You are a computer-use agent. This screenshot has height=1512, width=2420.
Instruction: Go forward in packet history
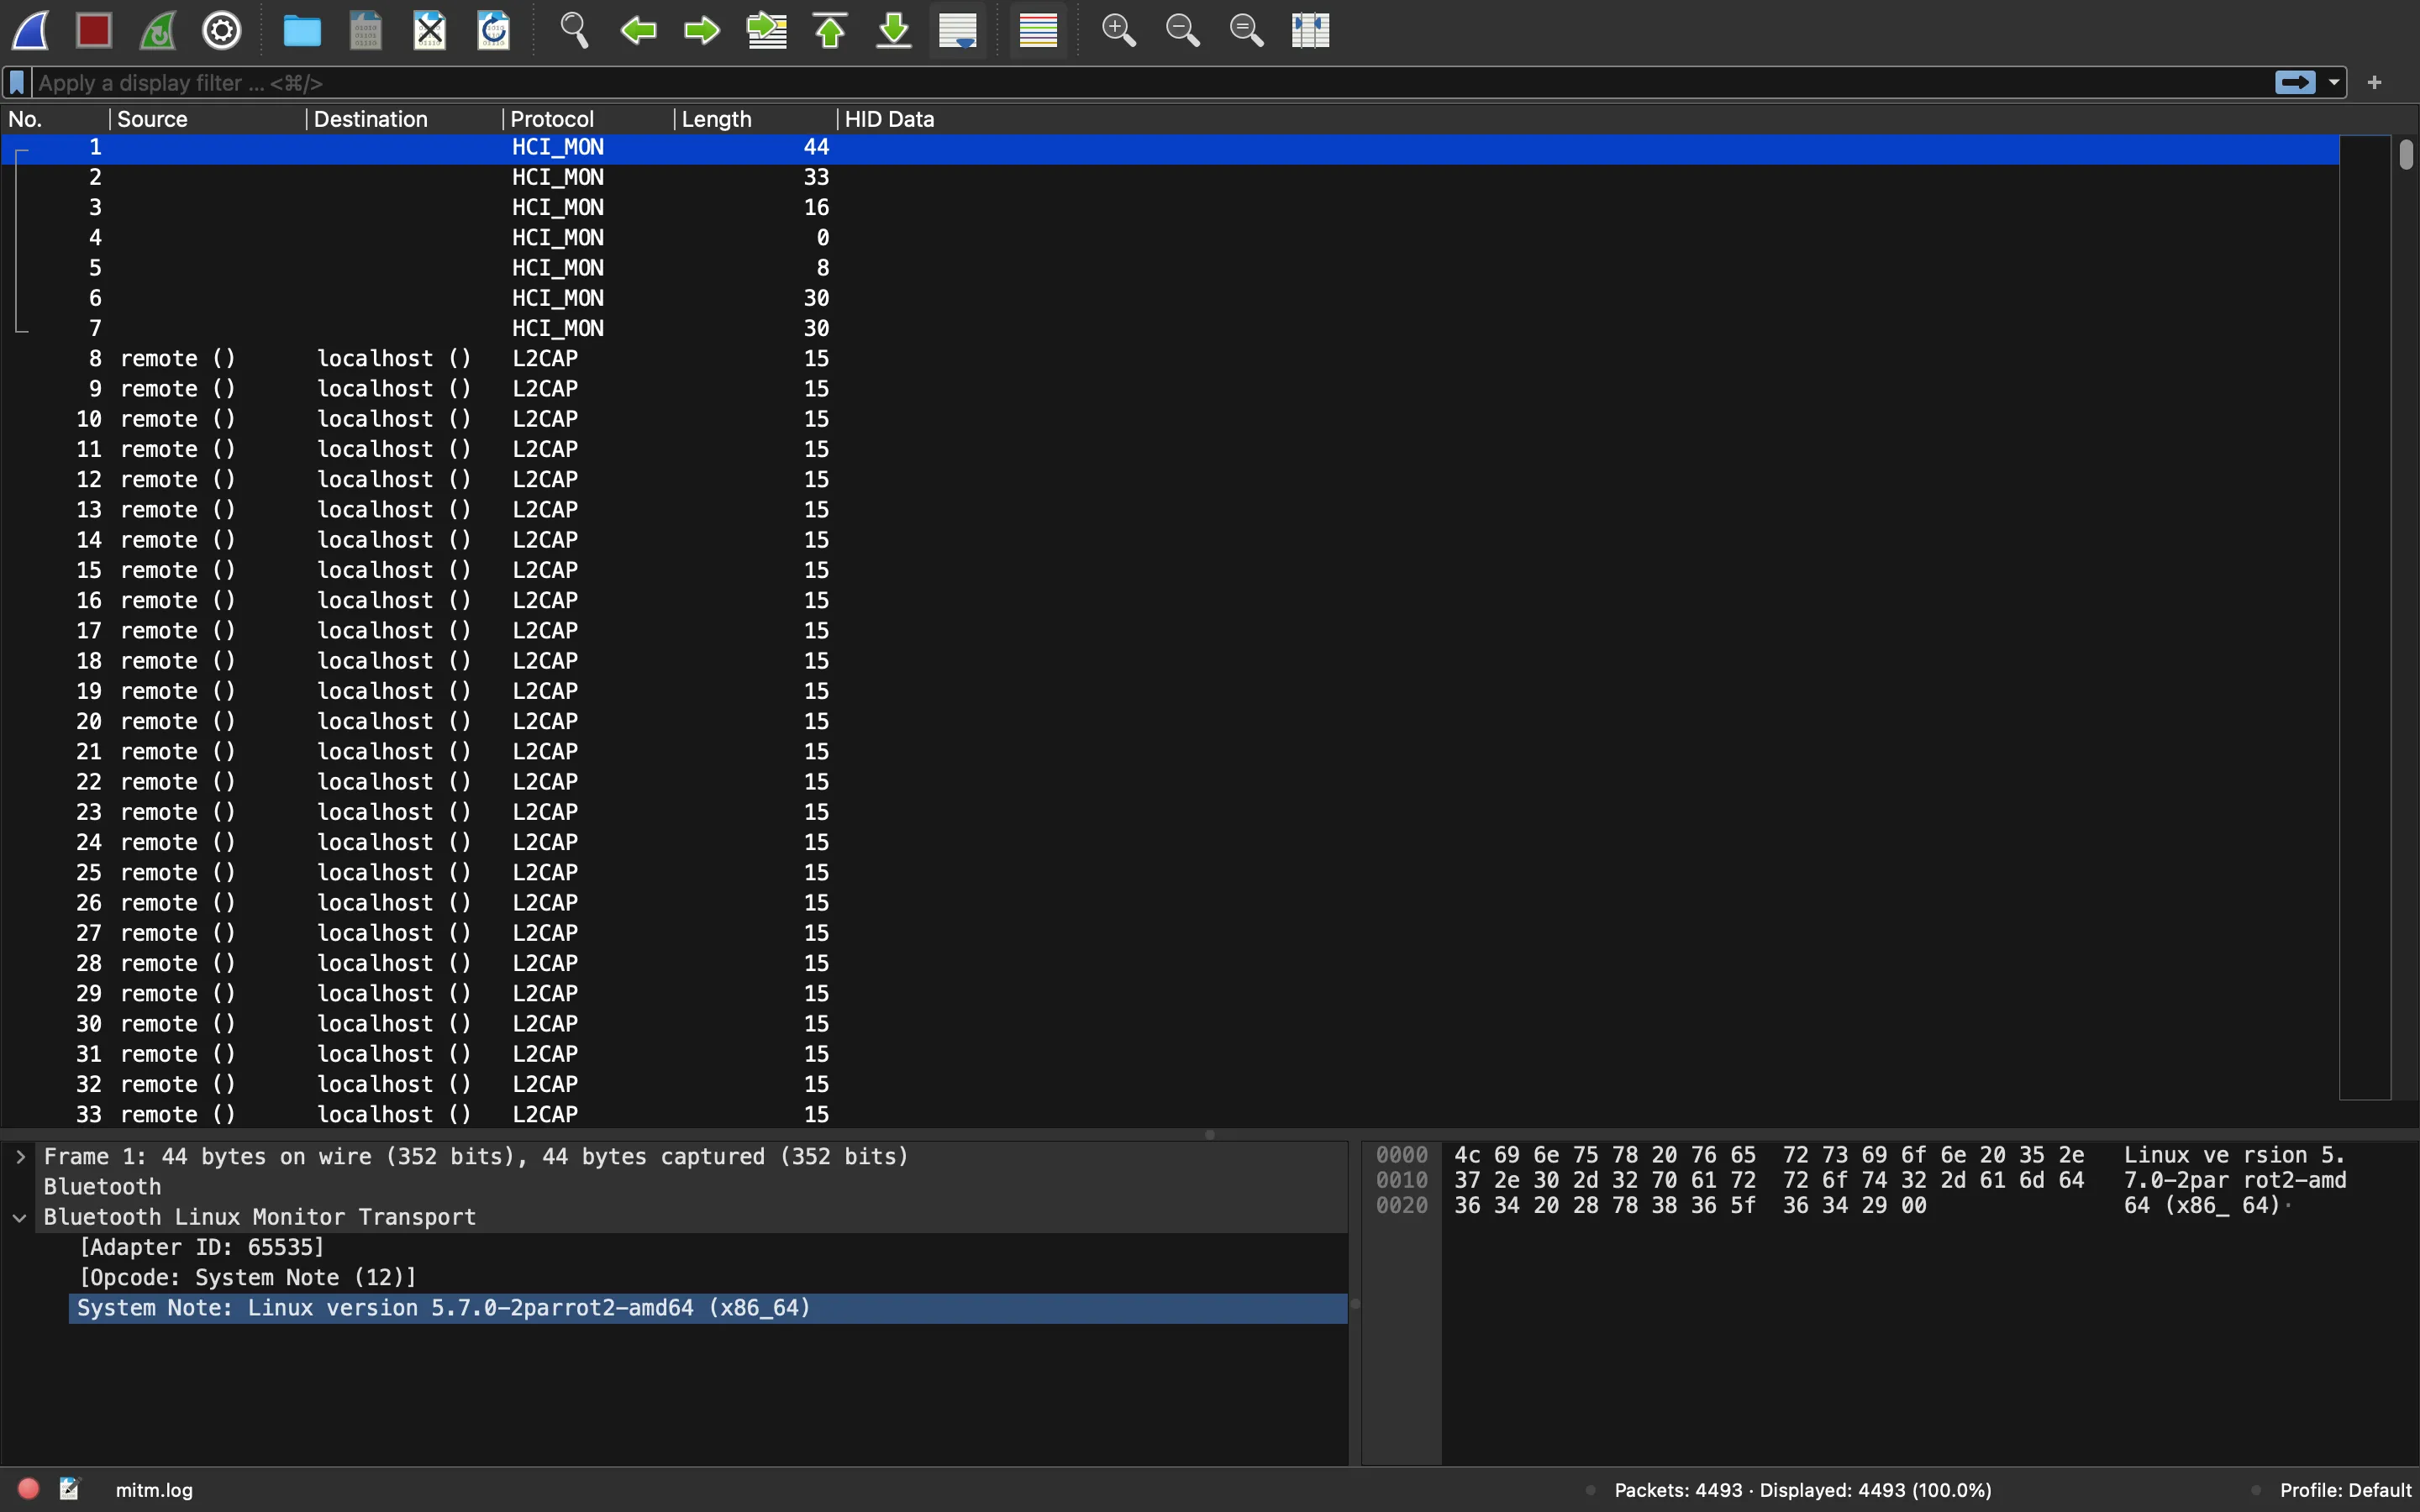tap(702, 30)
